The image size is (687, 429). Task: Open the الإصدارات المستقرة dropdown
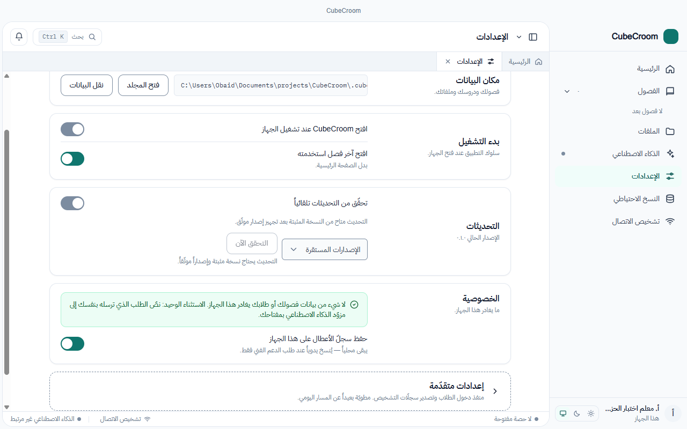click(x=325, y=249)
